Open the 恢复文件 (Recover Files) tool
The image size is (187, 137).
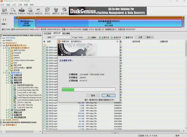point(22,11)
